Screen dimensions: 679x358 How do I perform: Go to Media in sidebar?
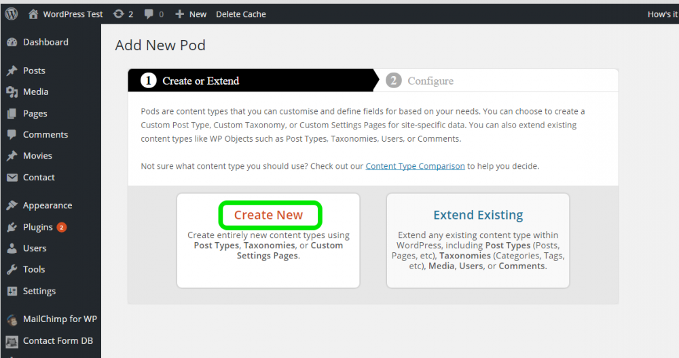(35, 92)
